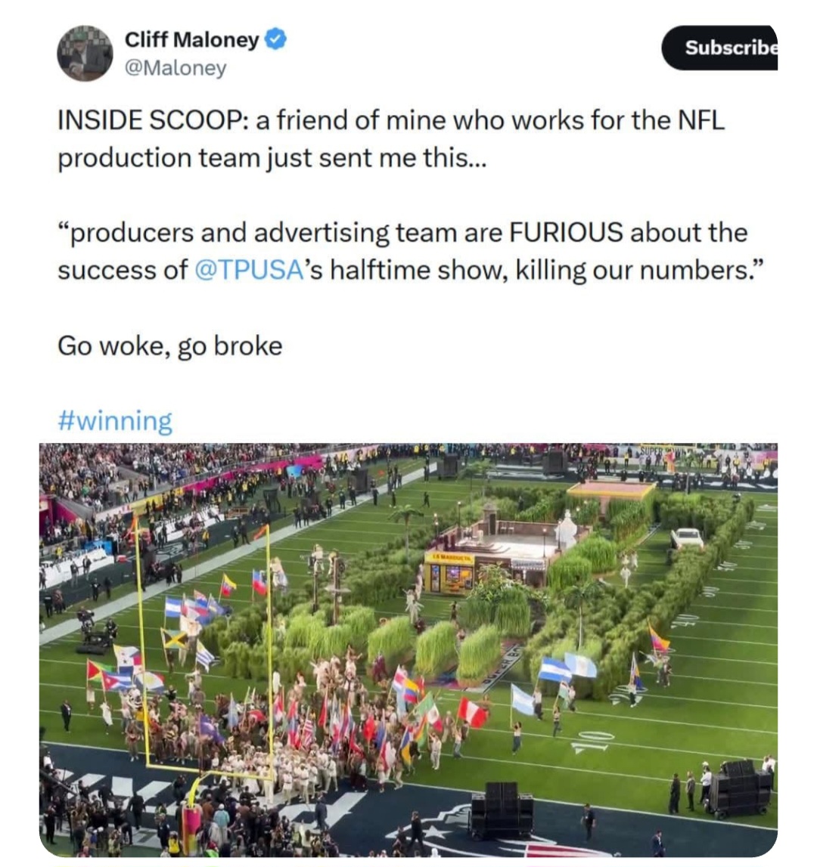The image size is (817, 867).
Task: Click the quoted 'producers and advertising team' paragraph
Action: [x=402, y=251]
